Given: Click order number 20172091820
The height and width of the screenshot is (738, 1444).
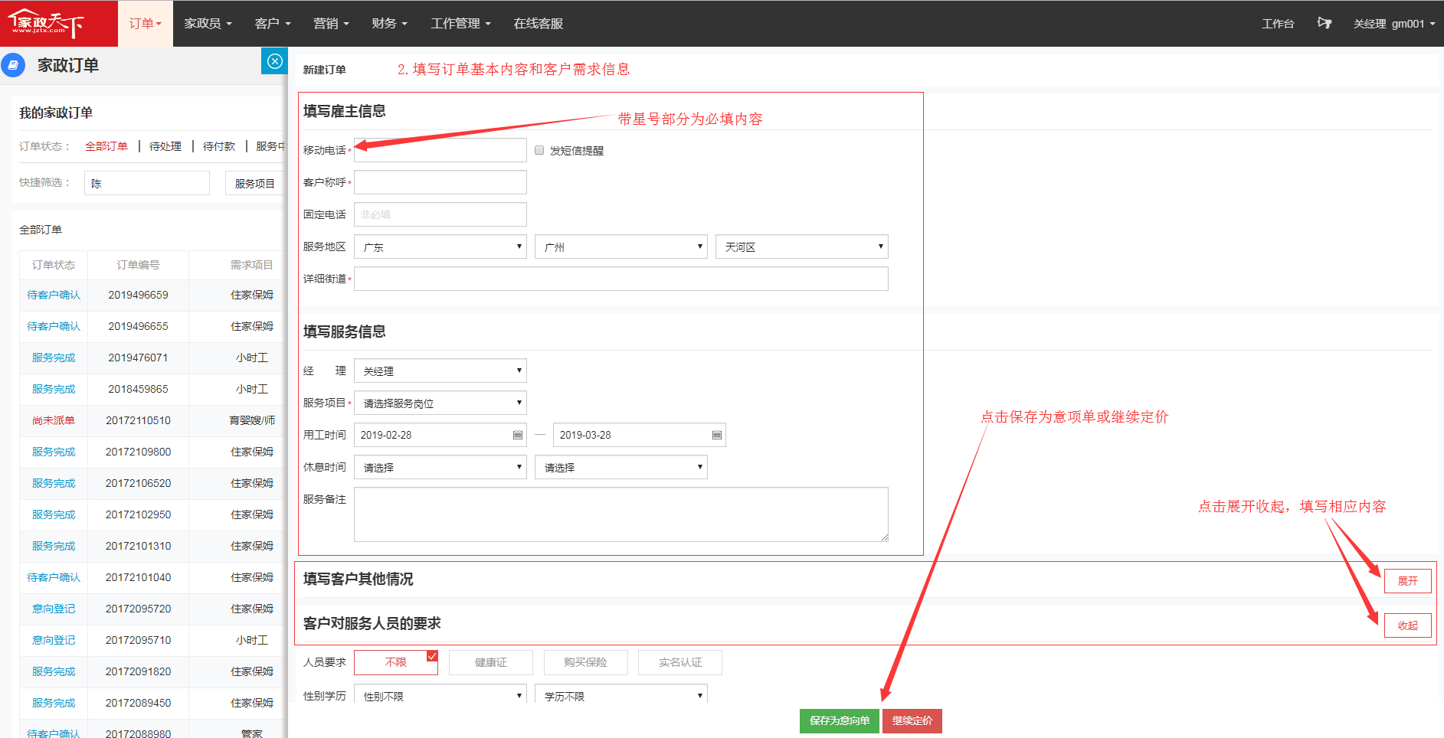Looking at the screenshot, I should point(138,671).
